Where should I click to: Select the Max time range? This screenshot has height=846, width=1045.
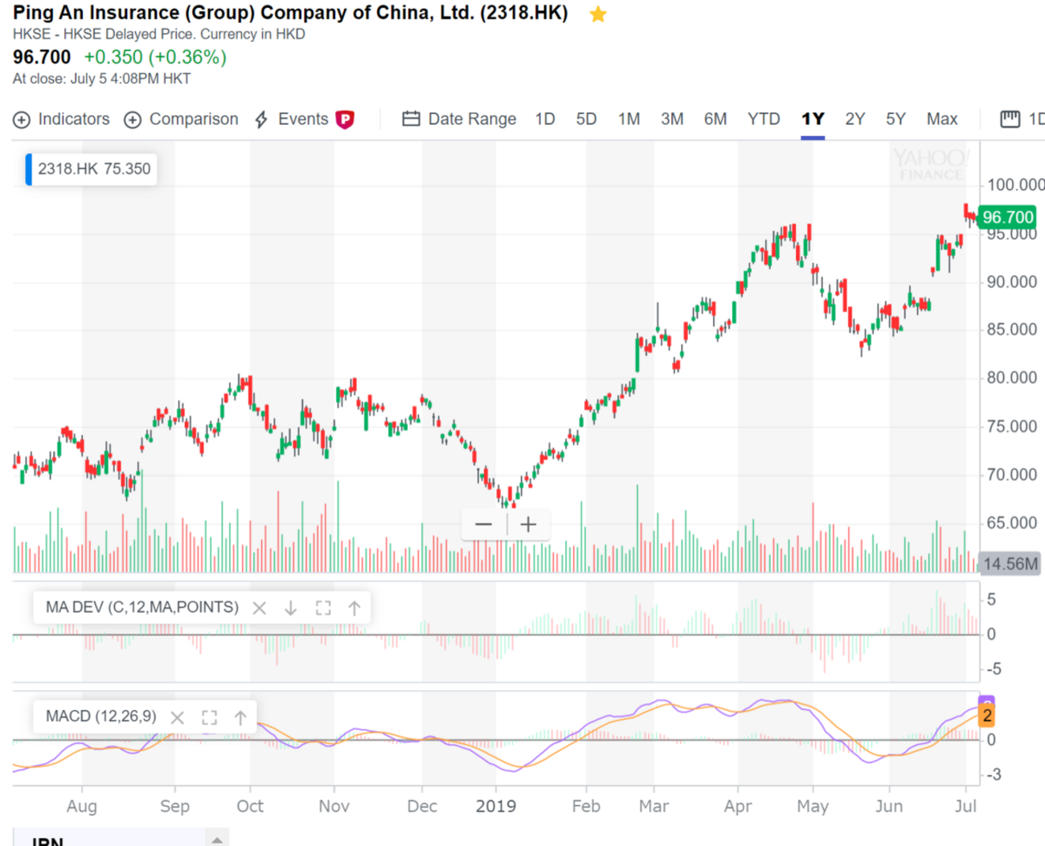click(x=942, y=119)
